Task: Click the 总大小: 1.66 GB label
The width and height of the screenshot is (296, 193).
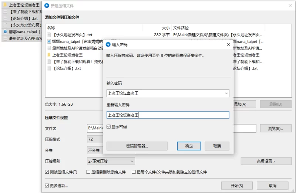Action: 59,104
